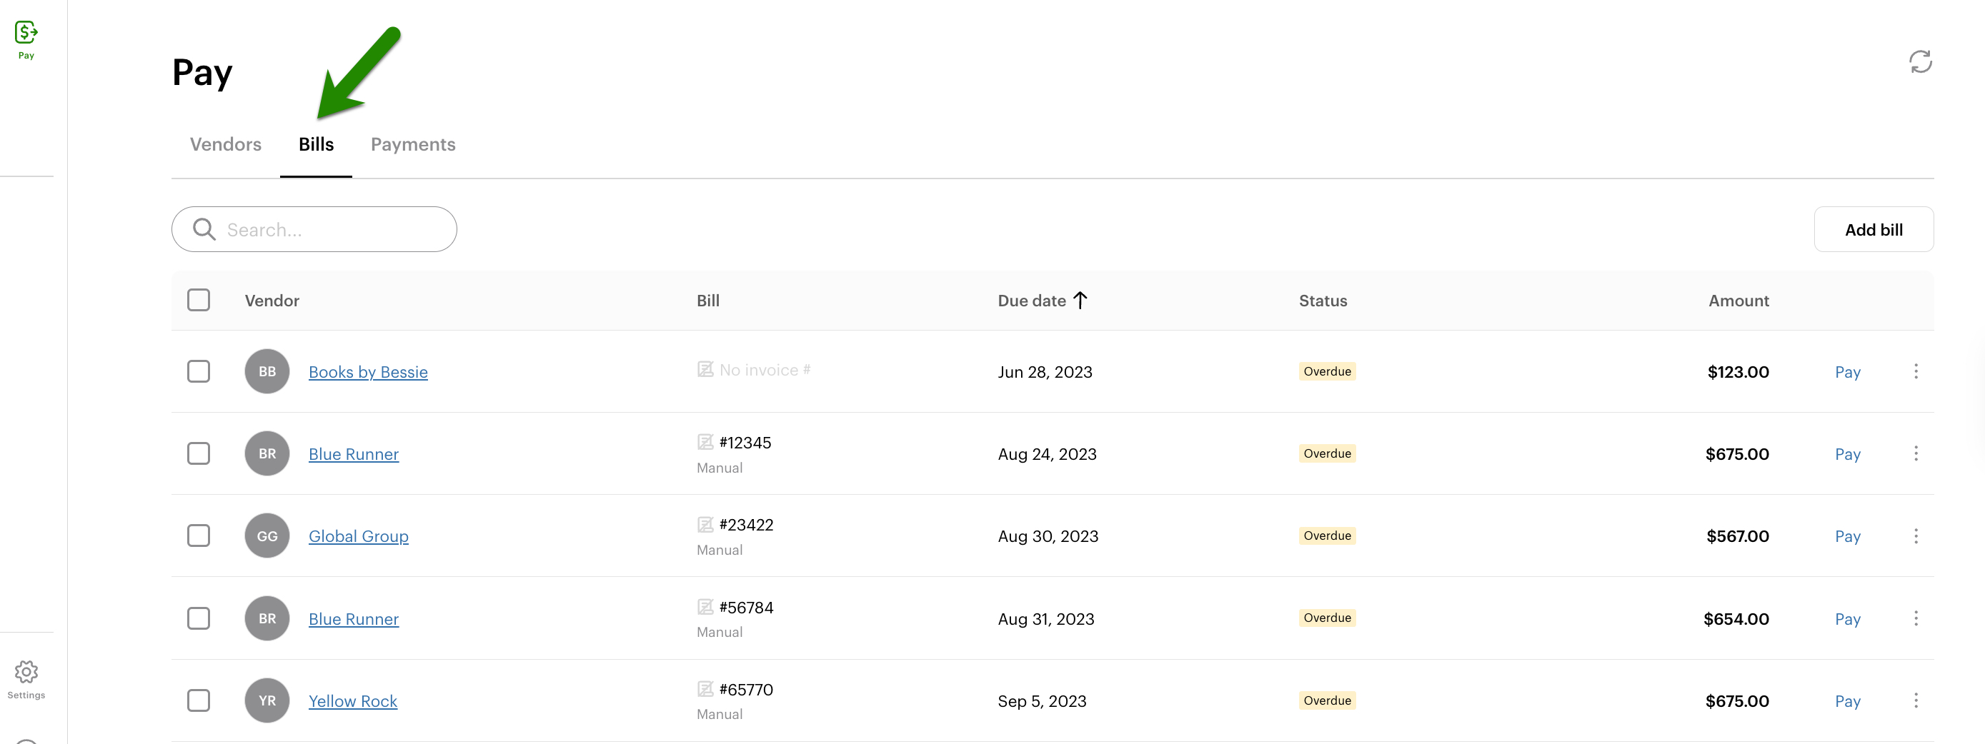Screen dimensions: 1985x744
Task: Click the Add bill button
Action: point(1873,229)
